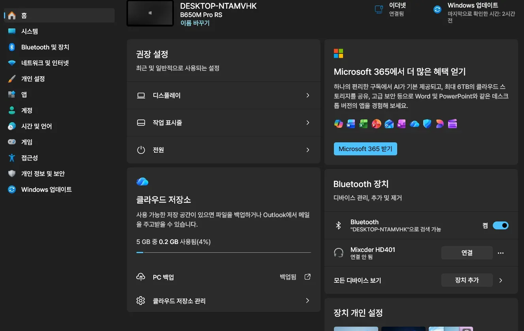Viewport: 524px width, 331px height.
Task: Click the Bluetooth icon in sidebar
Action: (x=12, y=47)
